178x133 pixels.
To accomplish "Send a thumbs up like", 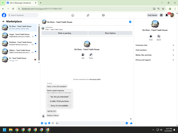I will click(x=131, y=123).
